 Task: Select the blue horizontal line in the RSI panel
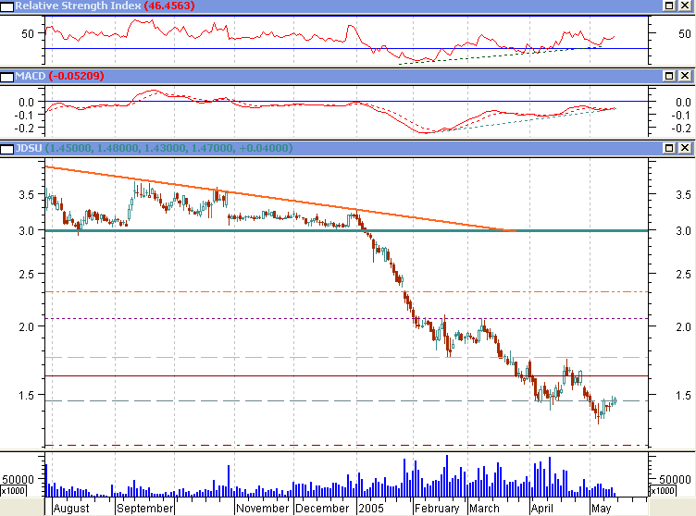(346, 48)
